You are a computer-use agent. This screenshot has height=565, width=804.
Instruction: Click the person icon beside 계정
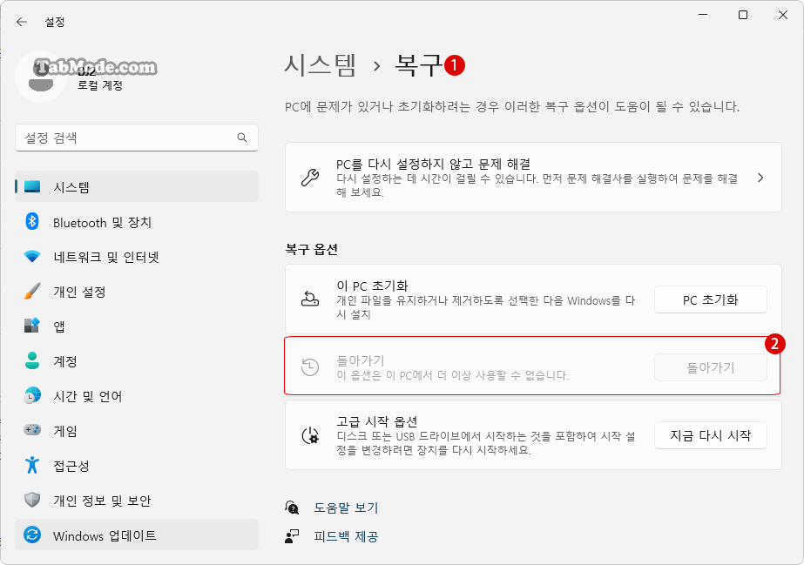32,360
